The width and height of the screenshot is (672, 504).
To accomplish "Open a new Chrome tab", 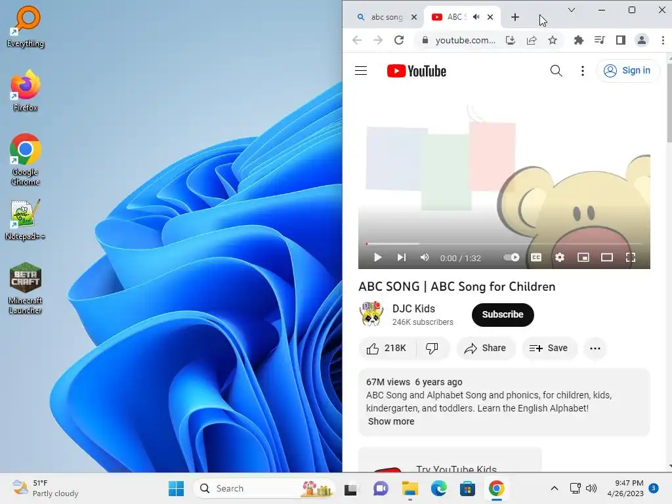I will point(515,17).
